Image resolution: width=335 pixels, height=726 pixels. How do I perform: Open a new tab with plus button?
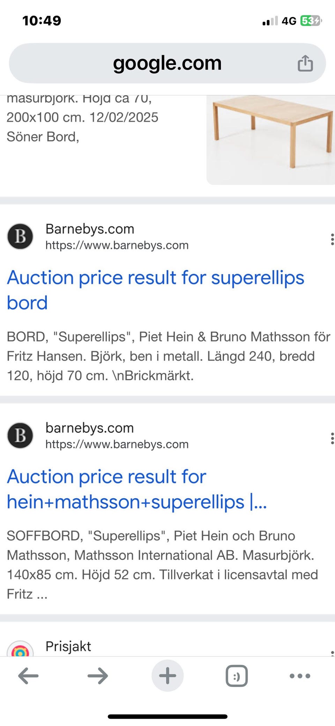167,676
